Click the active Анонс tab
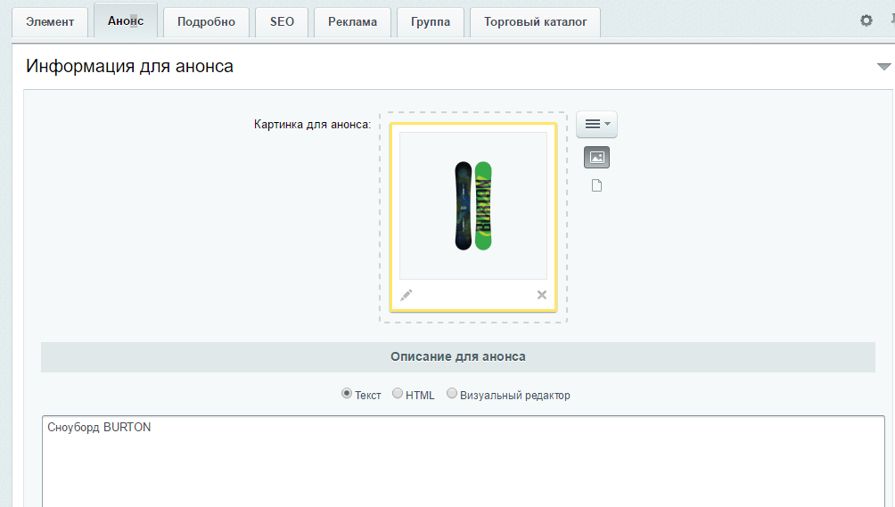Screen dimensions: 895x507 [125, 21]
